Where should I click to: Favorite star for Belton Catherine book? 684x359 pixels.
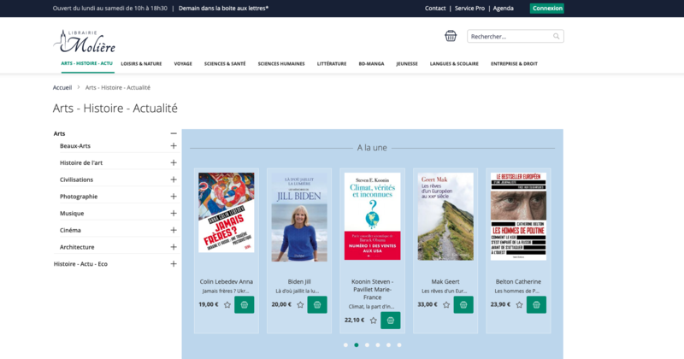(519, 305)
